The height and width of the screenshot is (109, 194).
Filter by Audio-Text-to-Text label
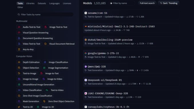31,27
